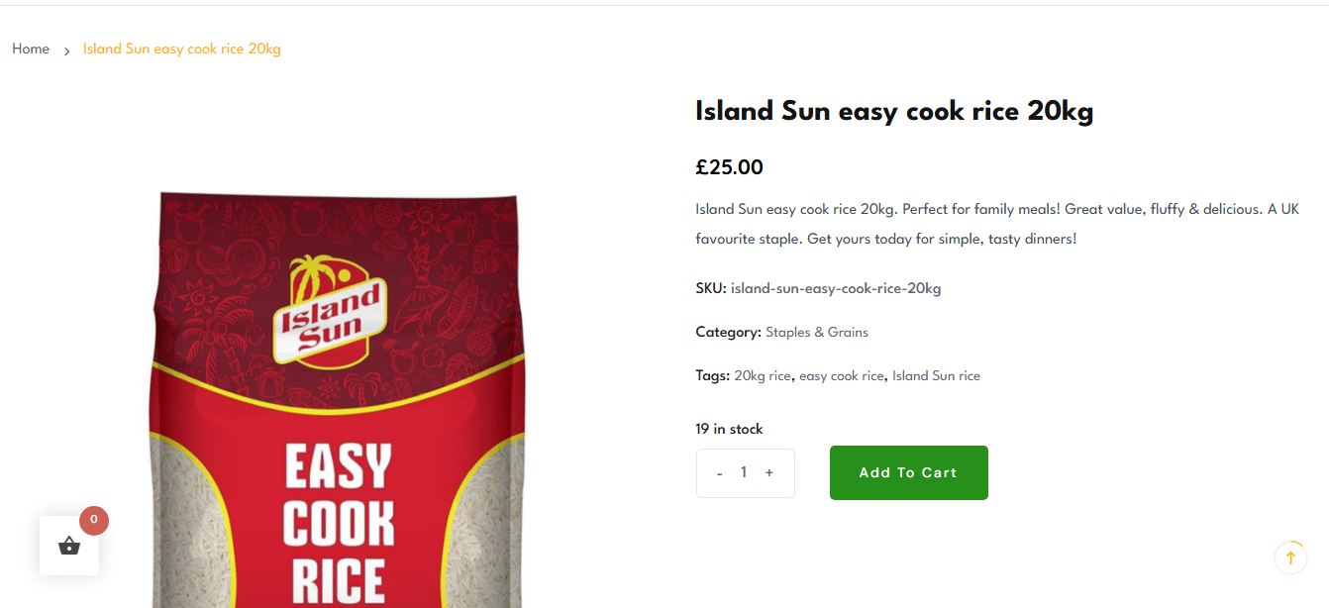Click the £25.00 price
The width and height of the screenshot is (1329, 608).
click(729, 167)
